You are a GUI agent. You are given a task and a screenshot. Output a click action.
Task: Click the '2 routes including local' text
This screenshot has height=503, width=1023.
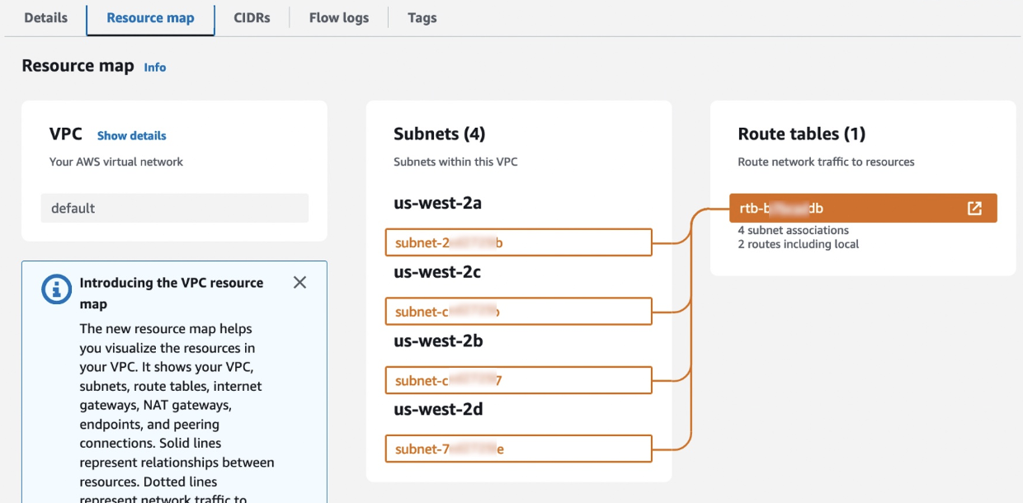coord(799,244)
